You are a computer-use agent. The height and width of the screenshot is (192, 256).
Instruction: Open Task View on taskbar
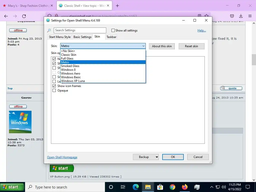click(123, 187)
